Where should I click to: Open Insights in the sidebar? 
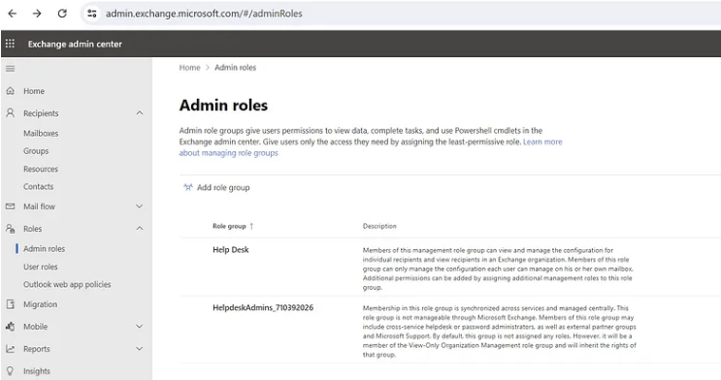tap(37, 371)
